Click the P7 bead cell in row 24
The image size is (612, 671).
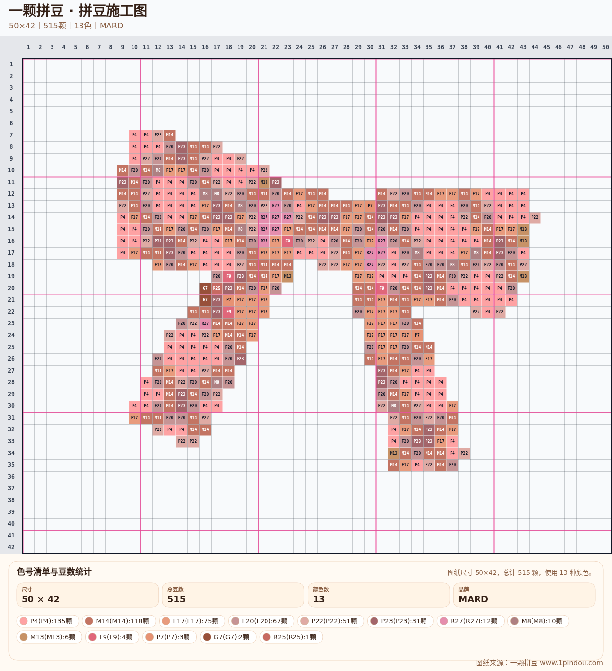pyautogui.click(x=417, y=335)
